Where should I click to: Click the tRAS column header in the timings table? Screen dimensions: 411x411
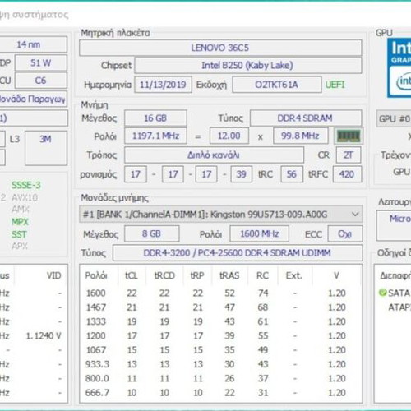pos(229,275)
